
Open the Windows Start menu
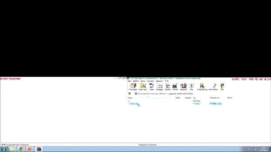tap(3, 149)
